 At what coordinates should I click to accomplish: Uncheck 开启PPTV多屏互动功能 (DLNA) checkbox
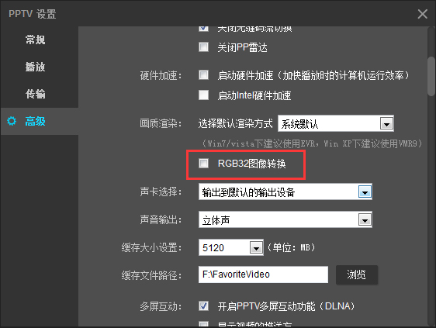click(x=203, y=306)
